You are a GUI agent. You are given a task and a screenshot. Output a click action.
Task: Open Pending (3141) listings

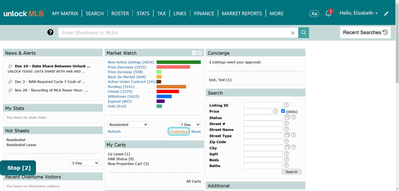pyautogui.click(x=121, y=87)
